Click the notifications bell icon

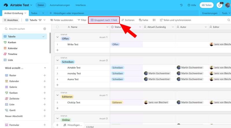pos(220,5)
